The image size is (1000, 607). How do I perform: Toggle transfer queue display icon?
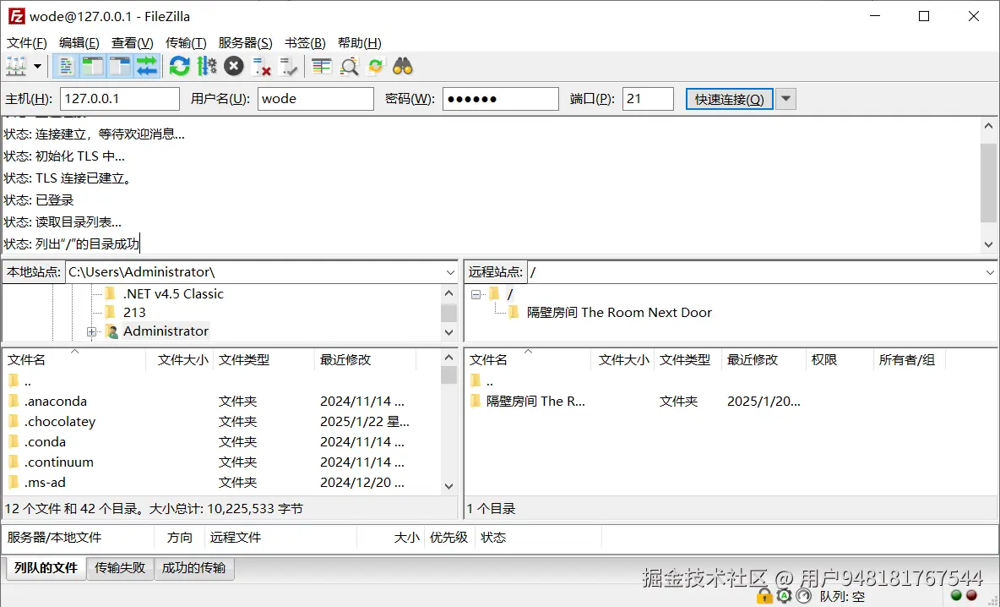147,66
